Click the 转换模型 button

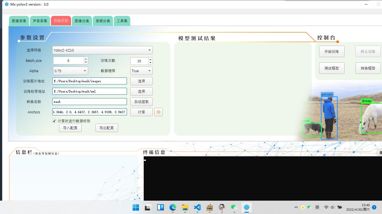click(x=368, y=68)
